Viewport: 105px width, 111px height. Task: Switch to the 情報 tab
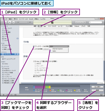[40, 26]
